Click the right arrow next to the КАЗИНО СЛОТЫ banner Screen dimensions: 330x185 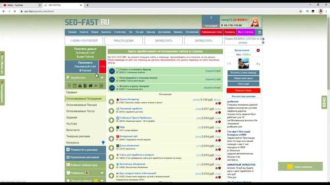tap(263, 39)
